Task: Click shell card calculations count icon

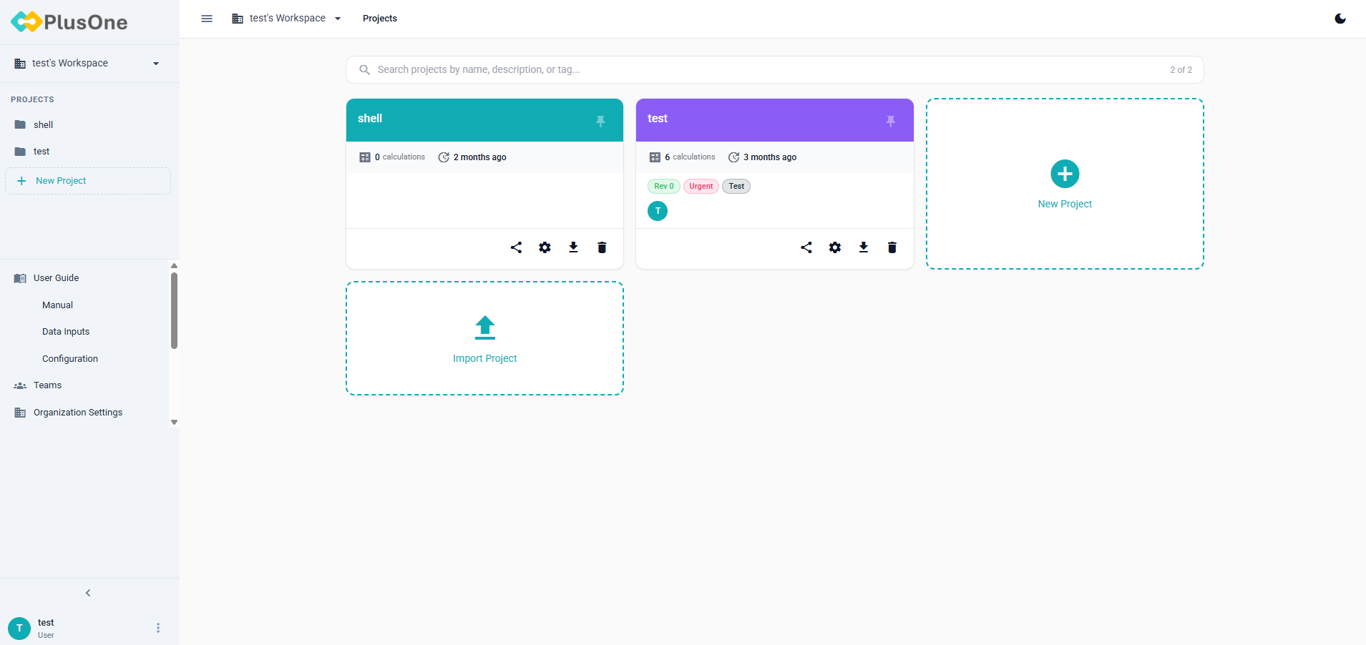Action: pos(365,157)
